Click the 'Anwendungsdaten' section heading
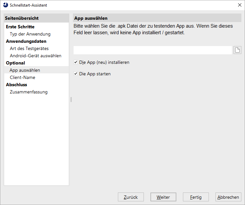The height and width of the screenshot is (205, 245). [x=26, y=41]
